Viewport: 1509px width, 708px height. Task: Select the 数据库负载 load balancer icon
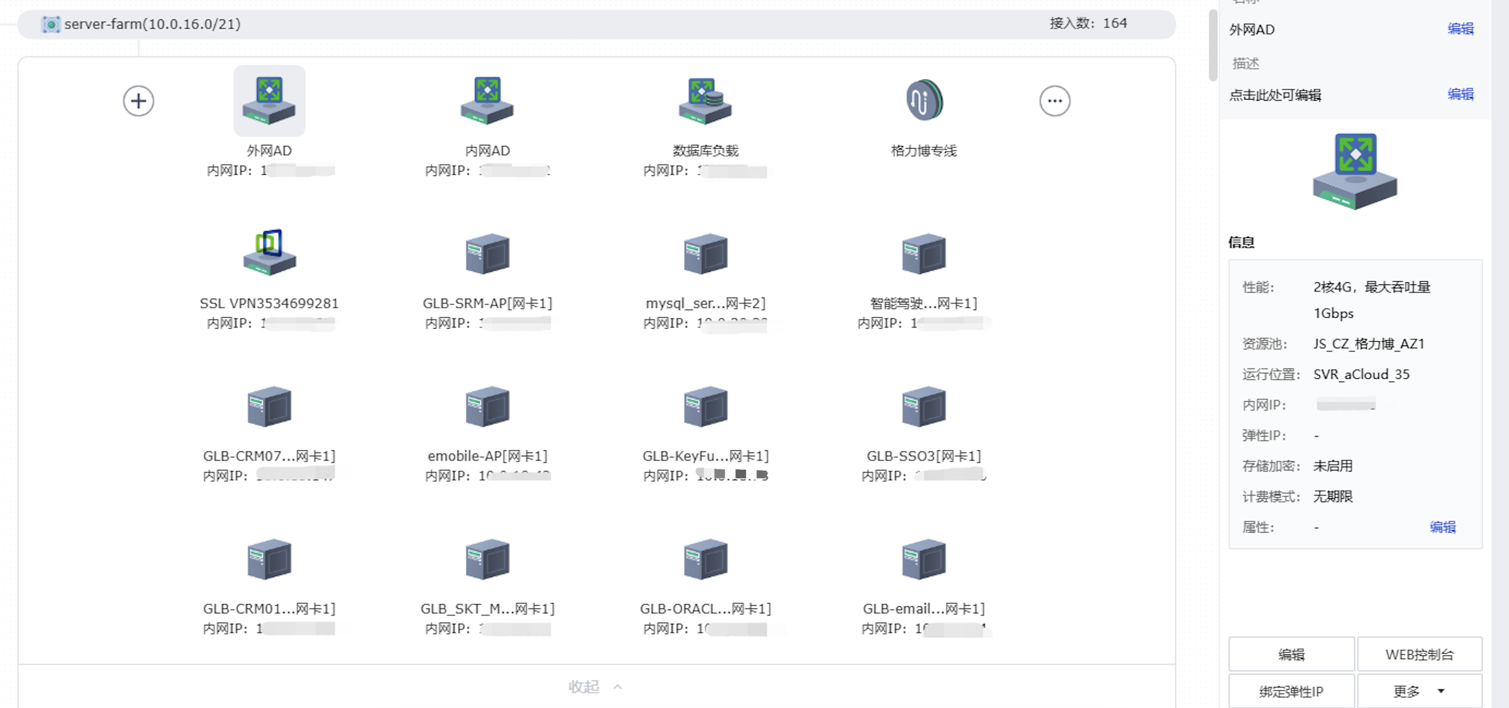[x=704, y=100]
